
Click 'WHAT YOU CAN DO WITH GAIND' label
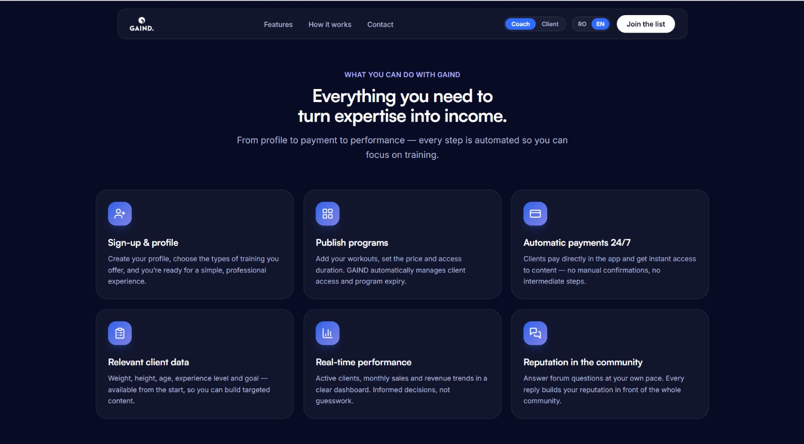402,74
